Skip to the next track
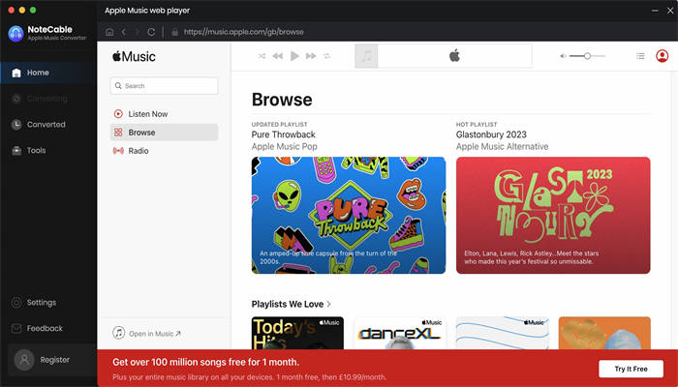The height and width of the screenshot is (387, 678). (311, 56)
